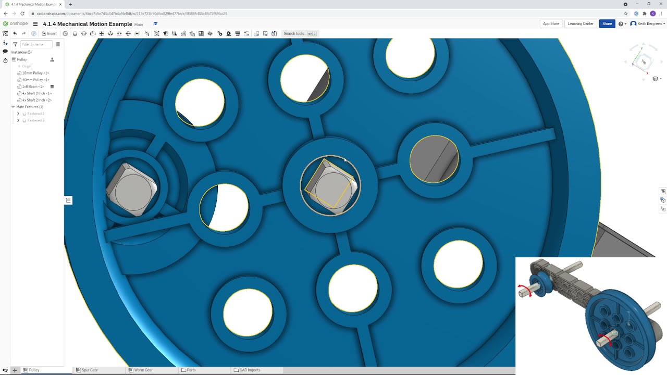
Task: Select the Slider mate tool
Action: click(93, 33)
